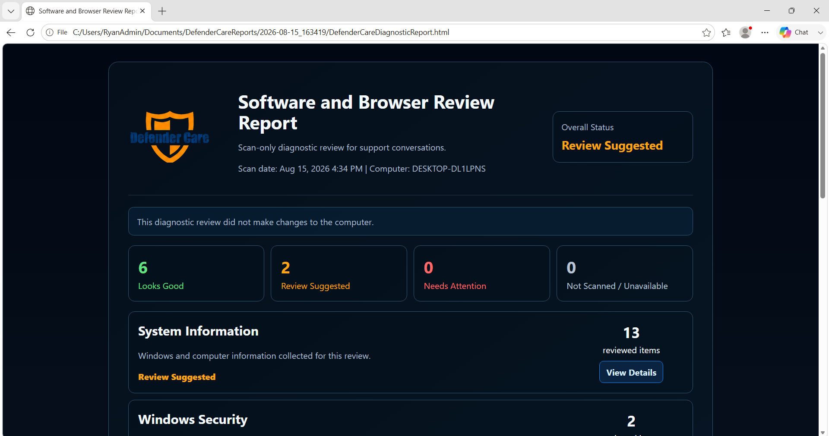Restore down the browser window
The width and height of the screenshot is (829, 436).
(x=791, y=11)
